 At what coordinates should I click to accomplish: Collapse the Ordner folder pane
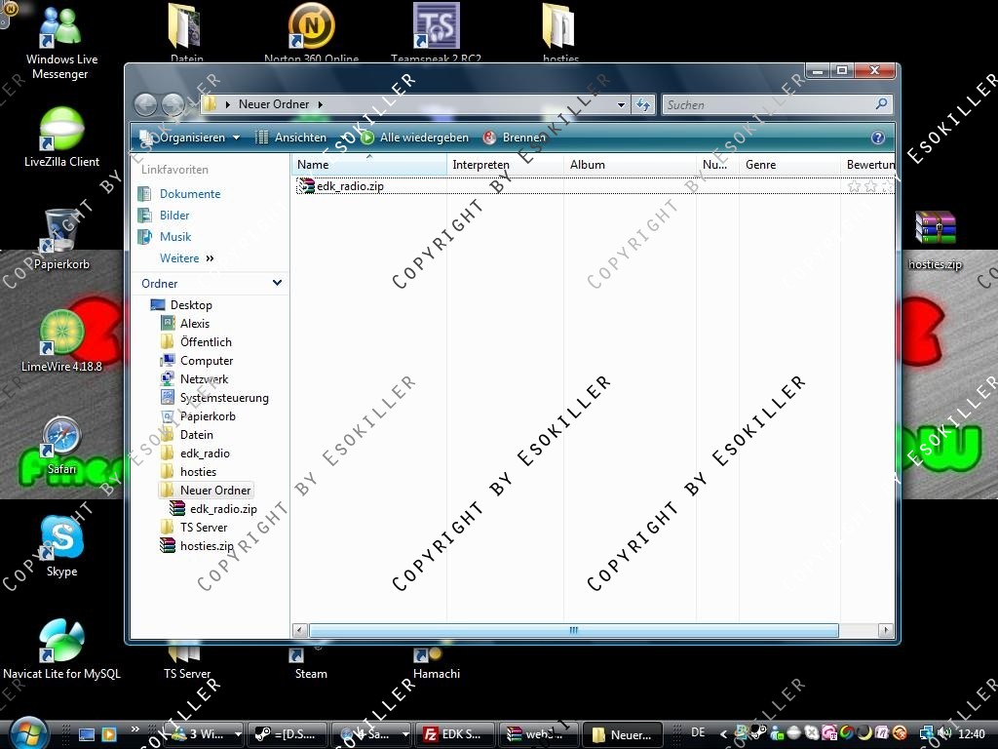[x=277, y=283]
